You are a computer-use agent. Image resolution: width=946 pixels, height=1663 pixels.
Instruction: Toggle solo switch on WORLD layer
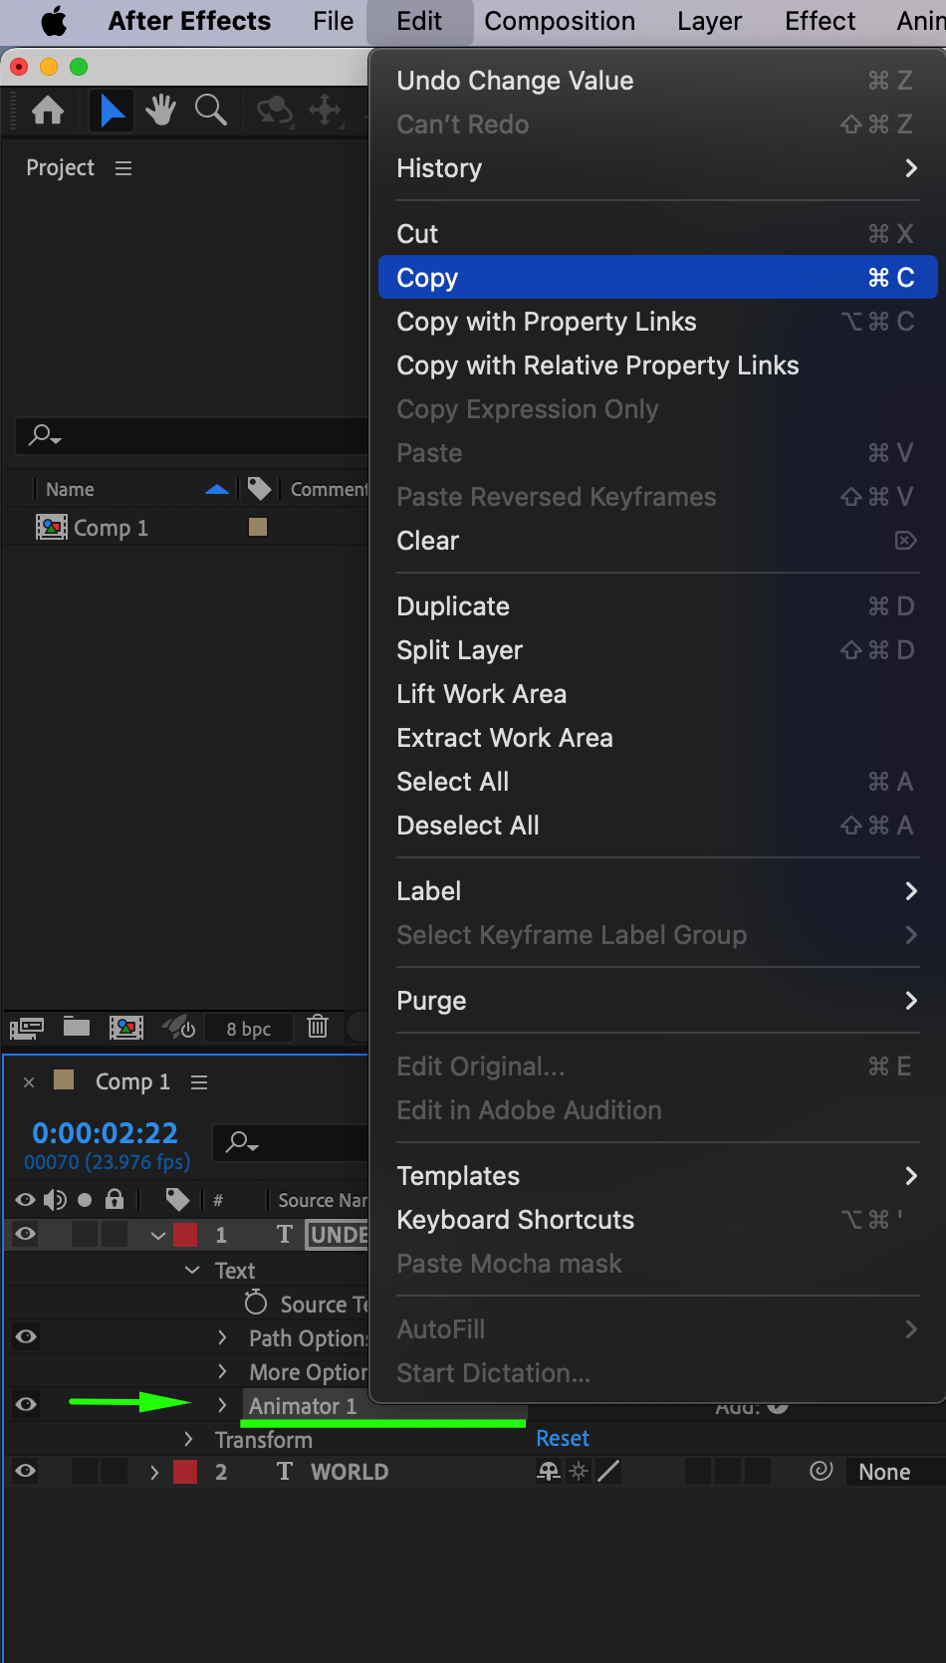pos(85,1471)
